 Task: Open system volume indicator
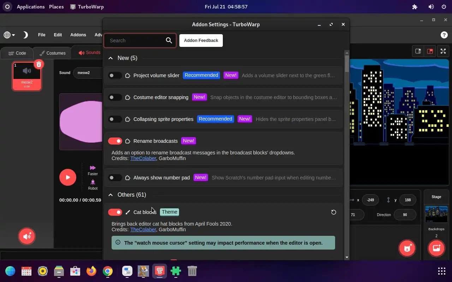click(431, 7)
